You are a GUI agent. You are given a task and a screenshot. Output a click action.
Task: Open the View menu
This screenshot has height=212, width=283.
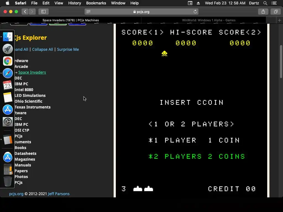[59, 3]
